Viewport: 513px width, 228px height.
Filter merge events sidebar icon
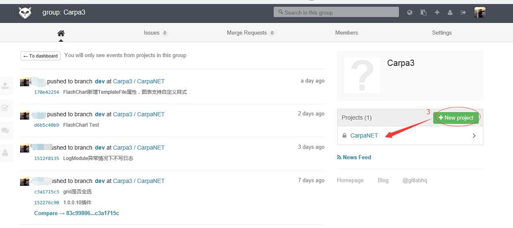click(x=5, y=108)
